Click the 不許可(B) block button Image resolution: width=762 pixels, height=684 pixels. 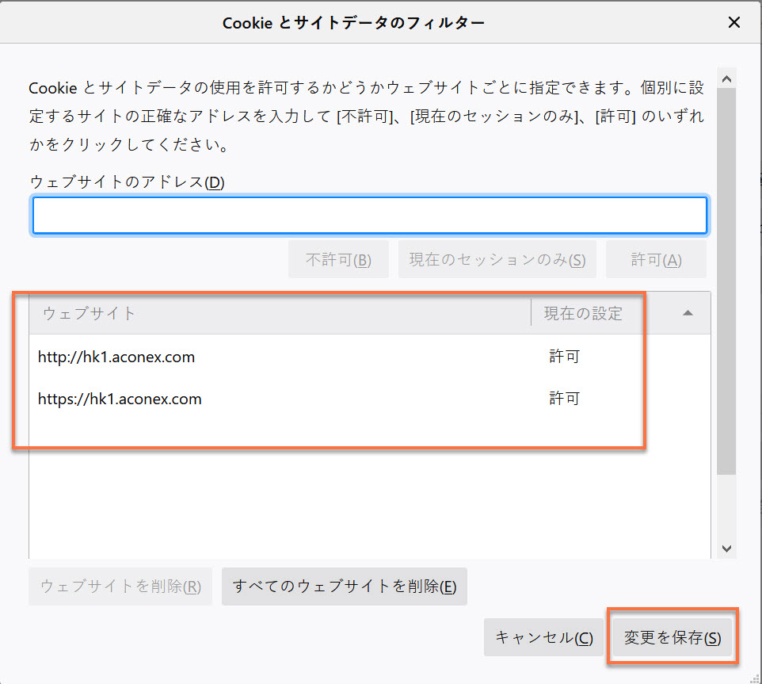point(338,260)
